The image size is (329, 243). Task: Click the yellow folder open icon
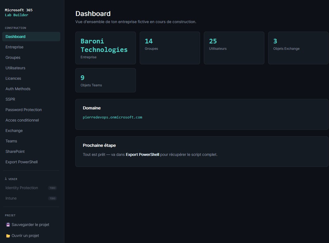point(8,236)
